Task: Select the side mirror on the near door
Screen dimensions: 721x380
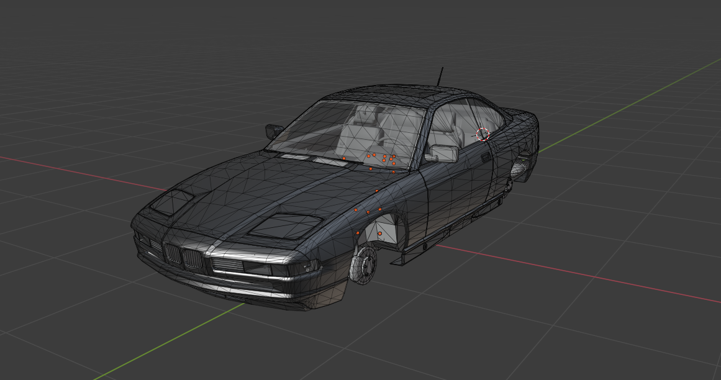Action: click(x=442, y=153)
